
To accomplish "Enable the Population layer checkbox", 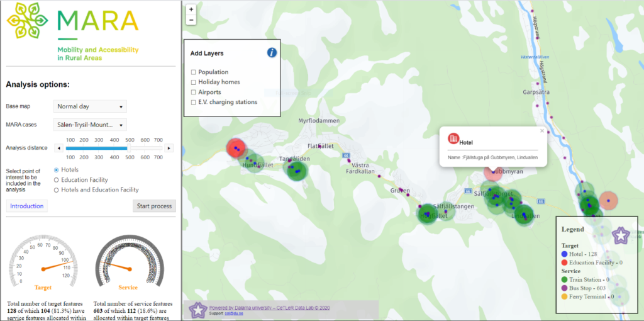I will (x=194, y=72).
